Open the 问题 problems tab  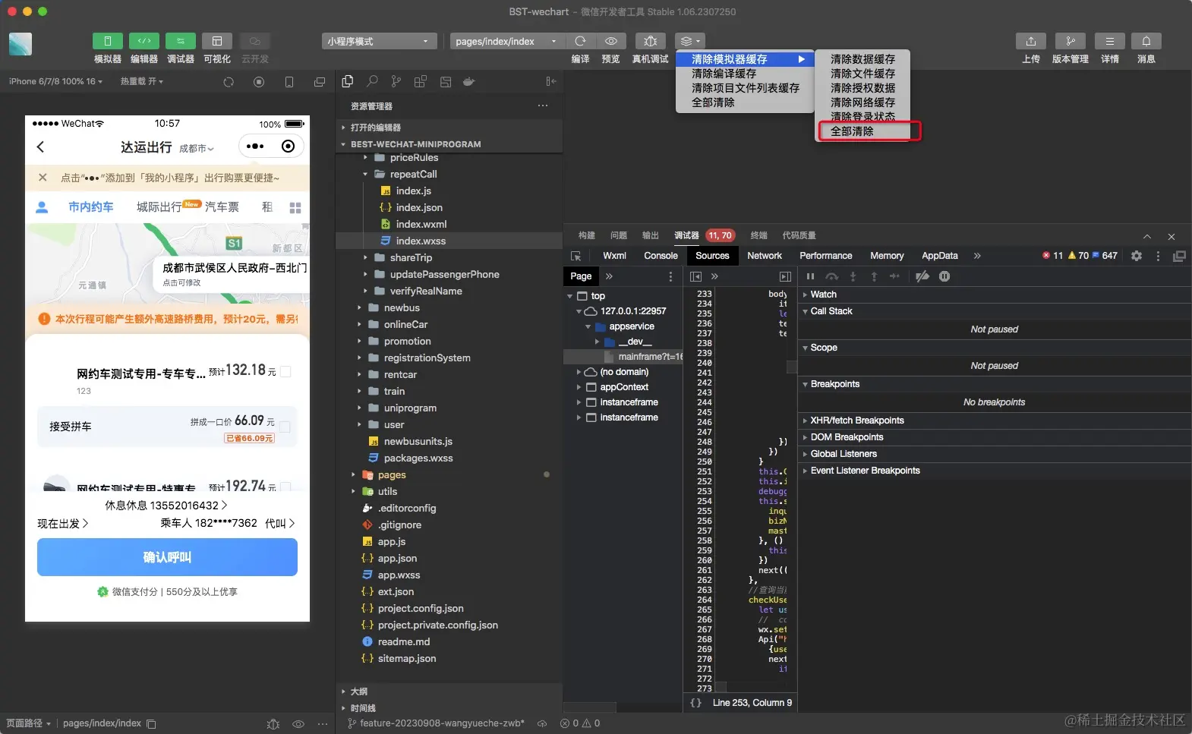coord(619,235)
